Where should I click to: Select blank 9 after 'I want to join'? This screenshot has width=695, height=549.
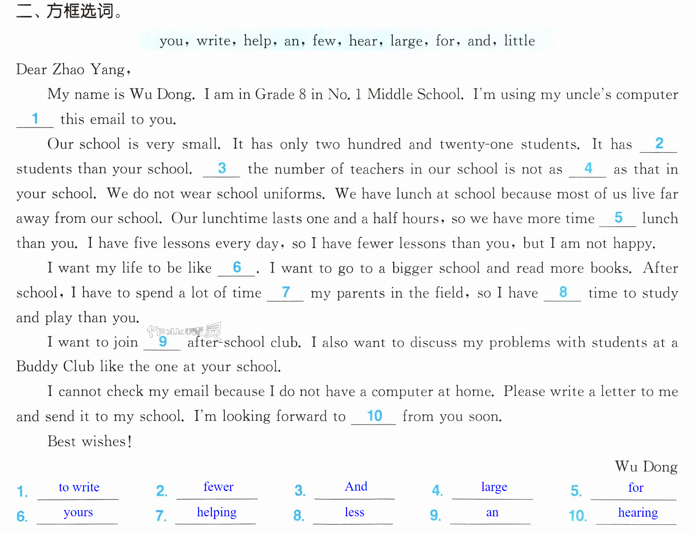point(162,342)
